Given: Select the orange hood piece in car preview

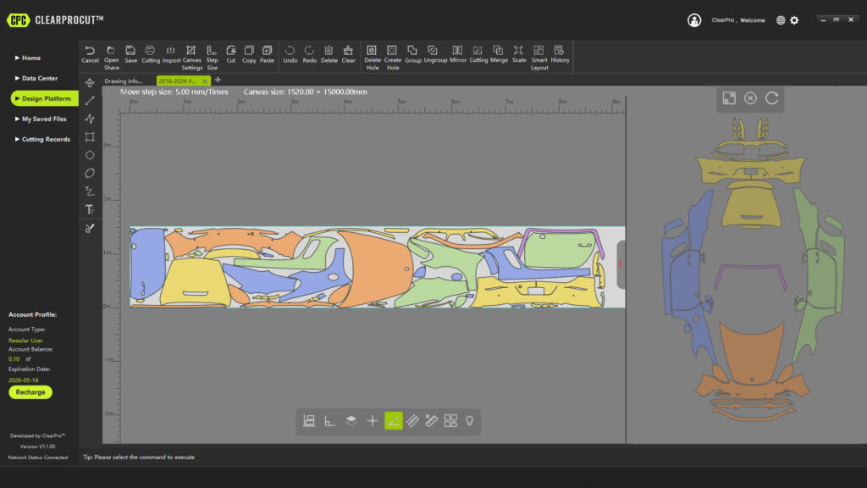Looking at the screenshot, I should pyautogui.click(x=752, y=353).
